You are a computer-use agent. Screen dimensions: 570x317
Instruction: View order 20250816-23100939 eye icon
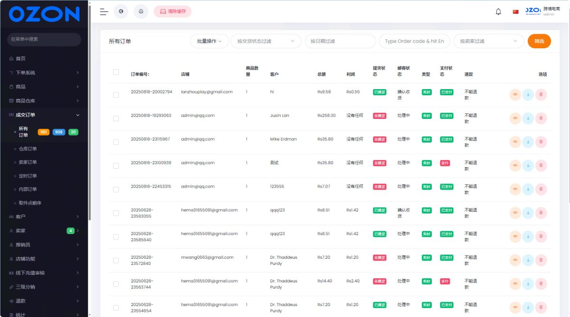(x=515, y=166)
